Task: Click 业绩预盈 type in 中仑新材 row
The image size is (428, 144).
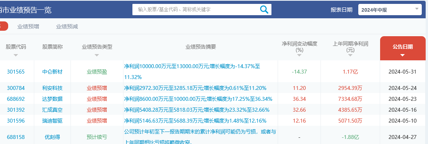Action: click(97, 72)
